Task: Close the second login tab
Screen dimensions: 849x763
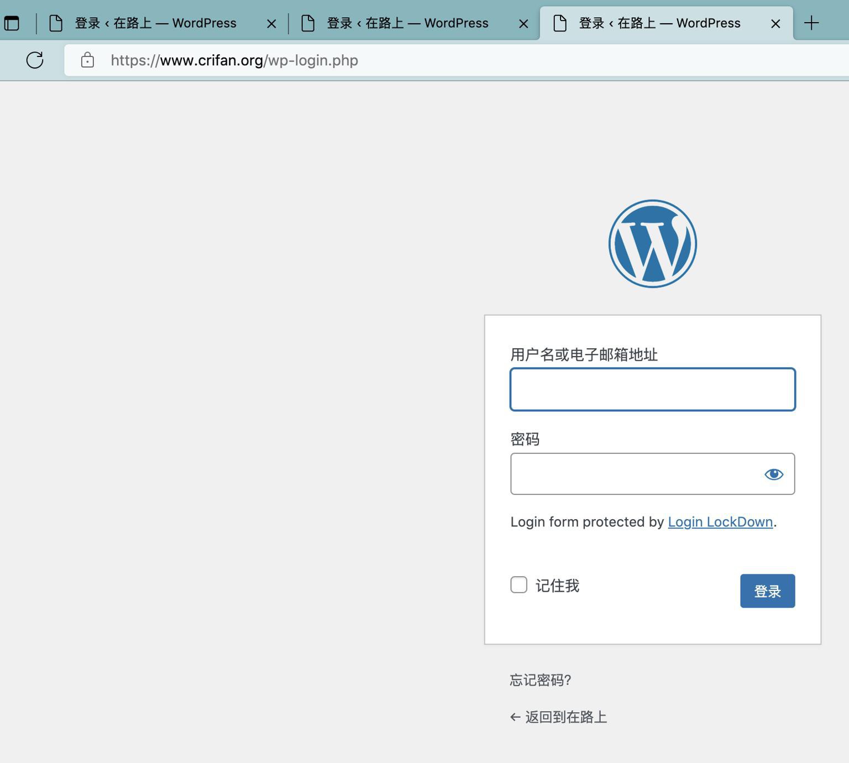Action: click(x=523, y=24)
